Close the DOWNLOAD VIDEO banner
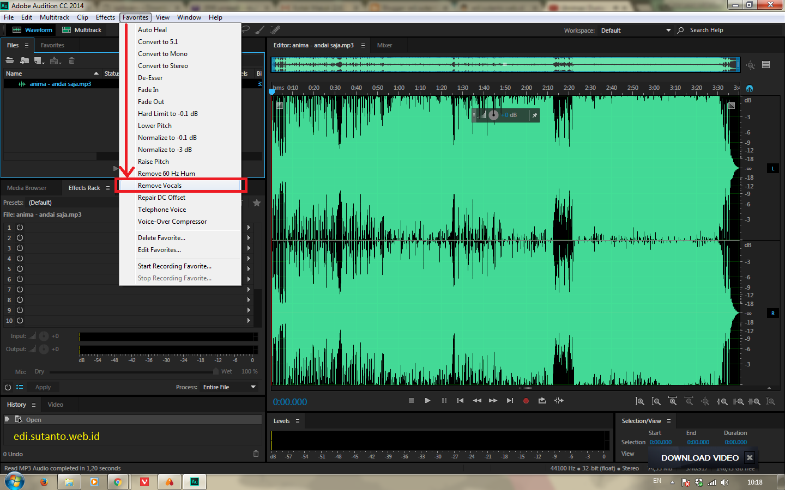This screenshot has width=785, height=490. pyautogui.click(x=750, y=458)
